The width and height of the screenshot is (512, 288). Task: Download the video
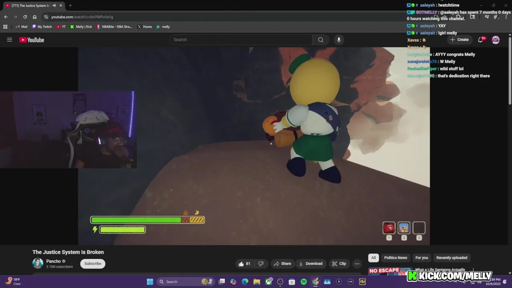pos(310,264)
